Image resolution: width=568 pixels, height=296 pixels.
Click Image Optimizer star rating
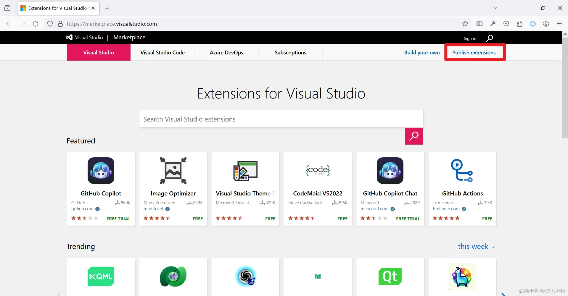pos(157,218)
